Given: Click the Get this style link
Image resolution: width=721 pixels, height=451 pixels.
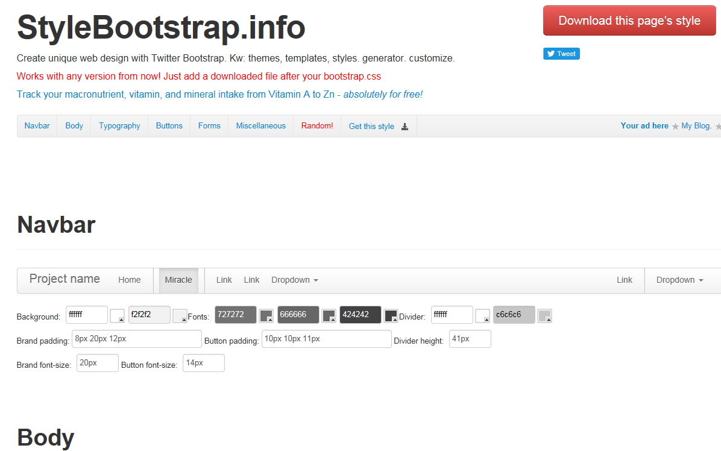Looking at the screenshot, I should coord(379,126).
